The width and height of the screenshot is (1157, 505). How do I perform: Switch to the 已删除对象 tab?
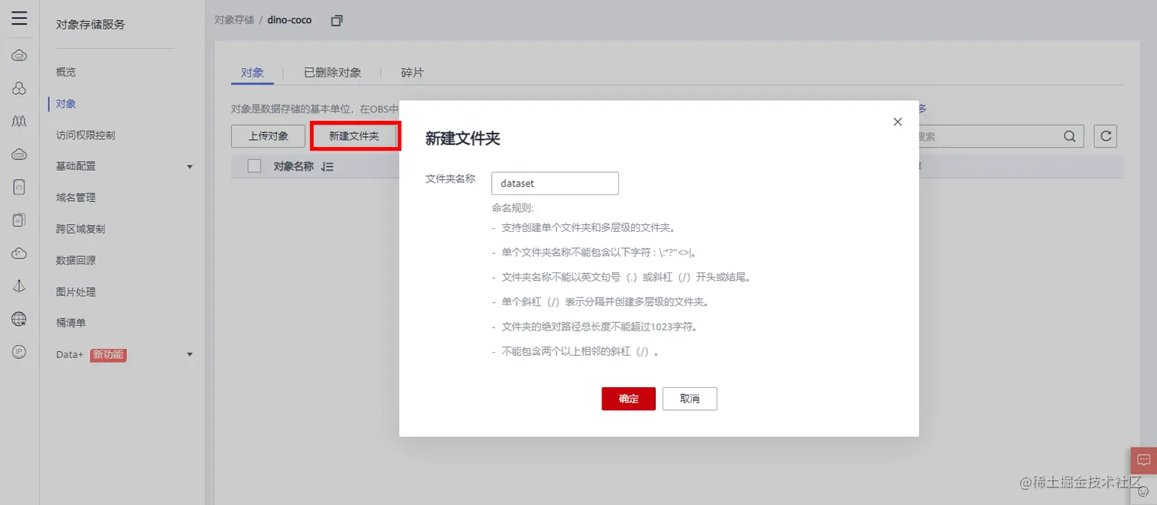332,73
